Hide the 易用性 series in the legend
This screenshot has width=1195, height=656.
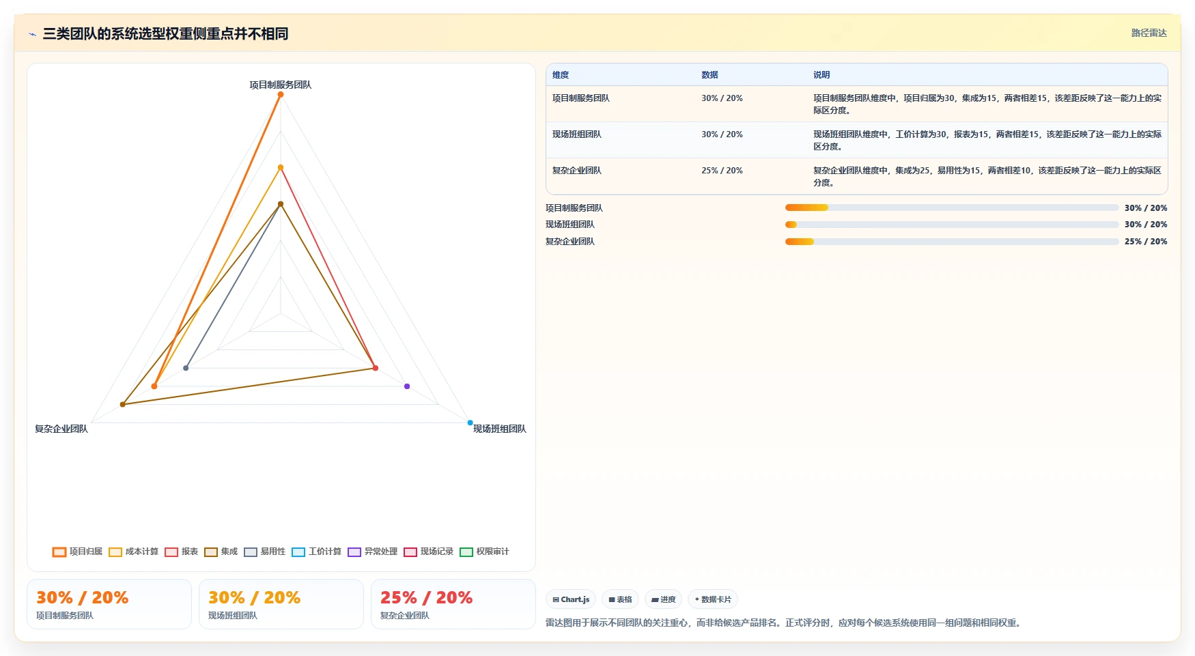click(x=264, y=552)
